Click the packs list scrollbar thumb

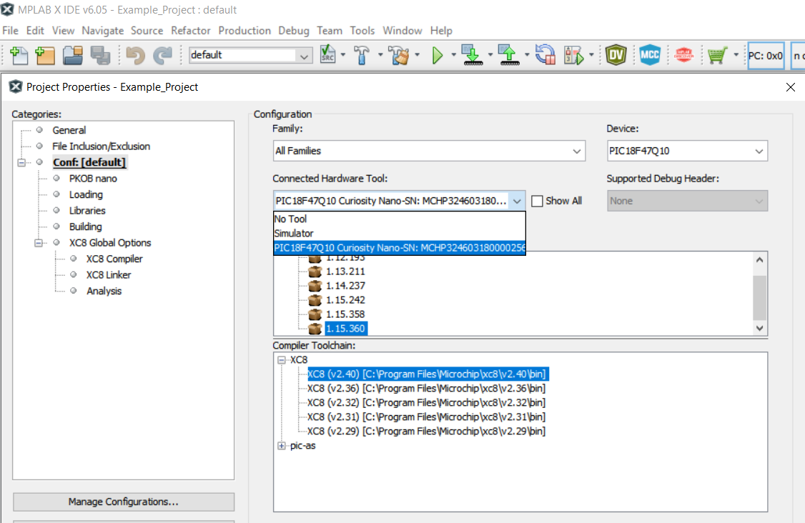coord(760,298)
